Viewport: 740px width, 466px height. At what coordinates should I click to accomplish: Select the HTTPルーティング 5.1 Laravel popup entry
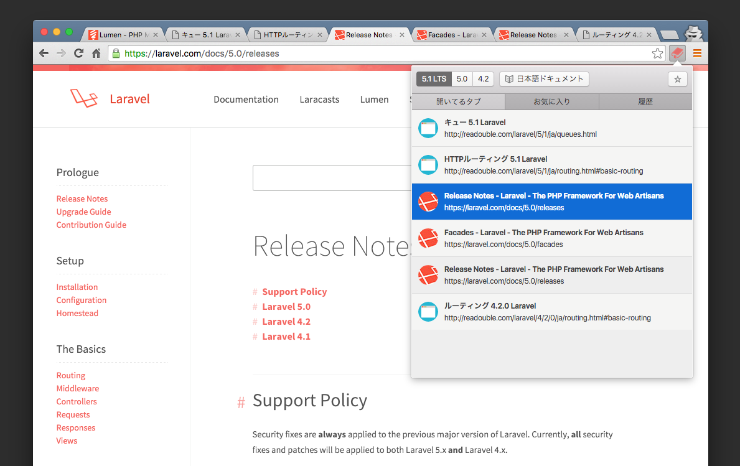551,165
